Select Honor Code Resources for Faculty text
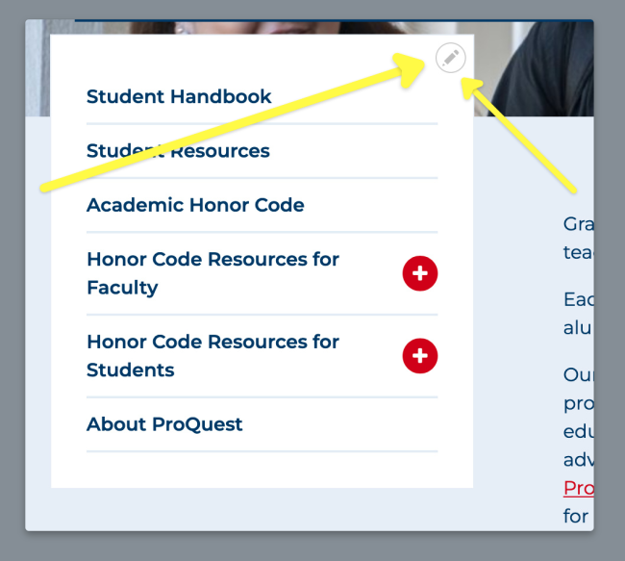Image resolution: width=625 pixels, height=561 pixels. (212, 273)
